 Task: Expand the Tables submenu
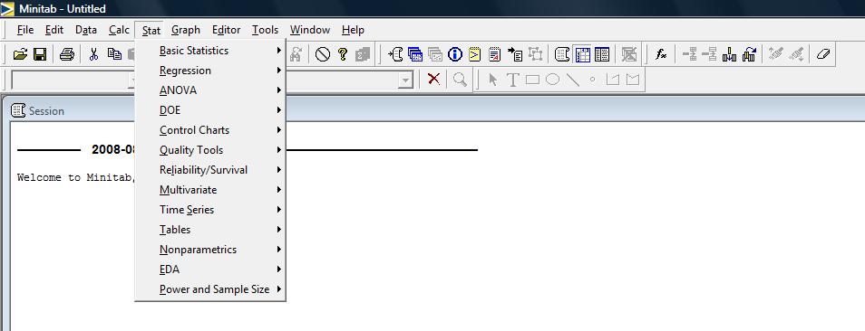(x=210, y=230)
